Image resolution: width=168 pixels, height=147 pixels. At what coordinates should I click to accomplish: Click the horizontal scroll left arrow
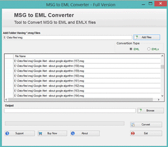[6, 99]
